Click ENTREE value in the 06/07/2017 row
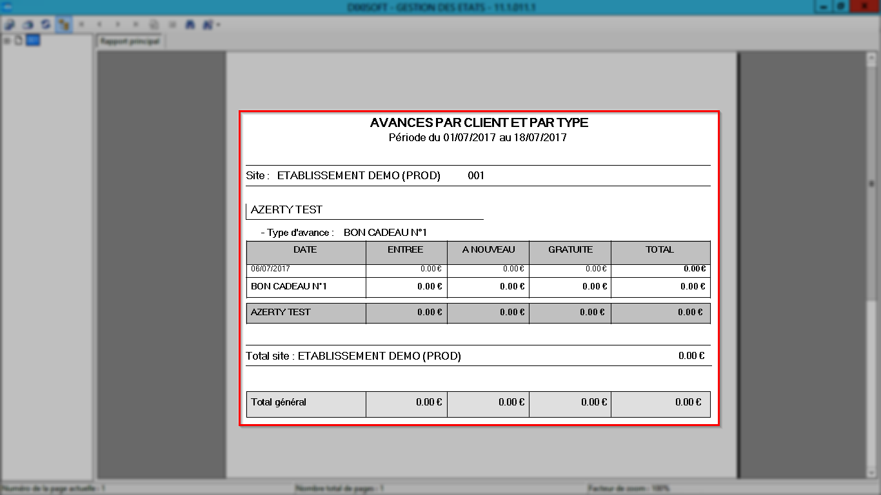Viewport: 881px width, 495px height. 431,269
